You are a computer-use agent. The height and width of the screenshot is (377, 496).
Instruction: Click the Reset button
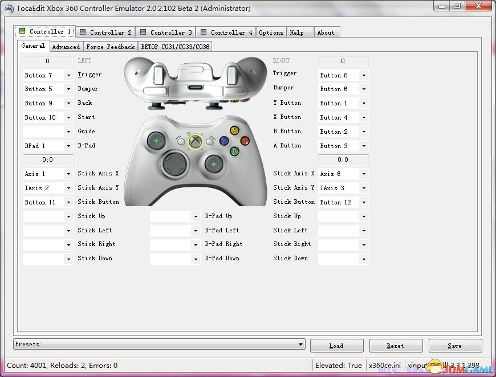tap(396, 346)
